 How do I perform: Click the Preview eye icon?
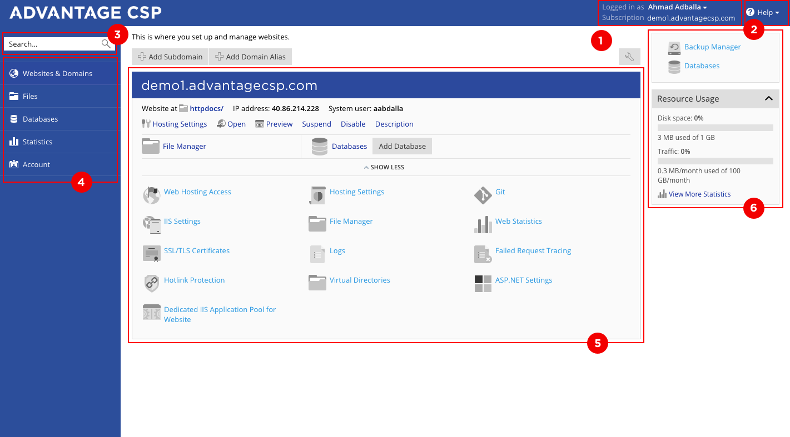click(260, 124)
